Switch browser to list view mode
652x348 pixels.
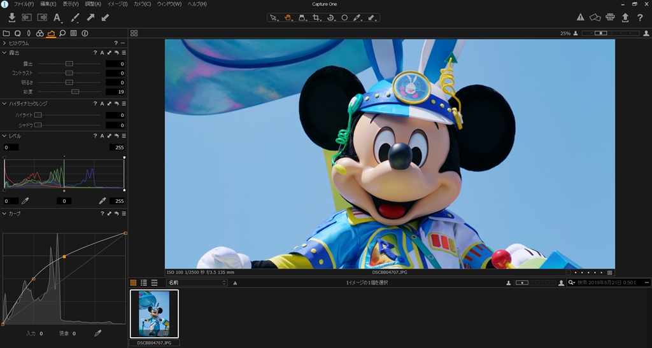tap(144, 282)
